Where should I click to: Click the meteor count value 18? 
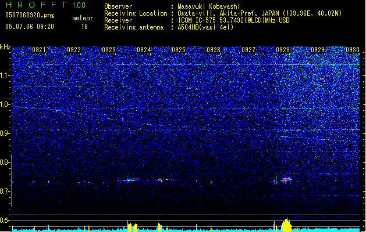tap(84, 27)
